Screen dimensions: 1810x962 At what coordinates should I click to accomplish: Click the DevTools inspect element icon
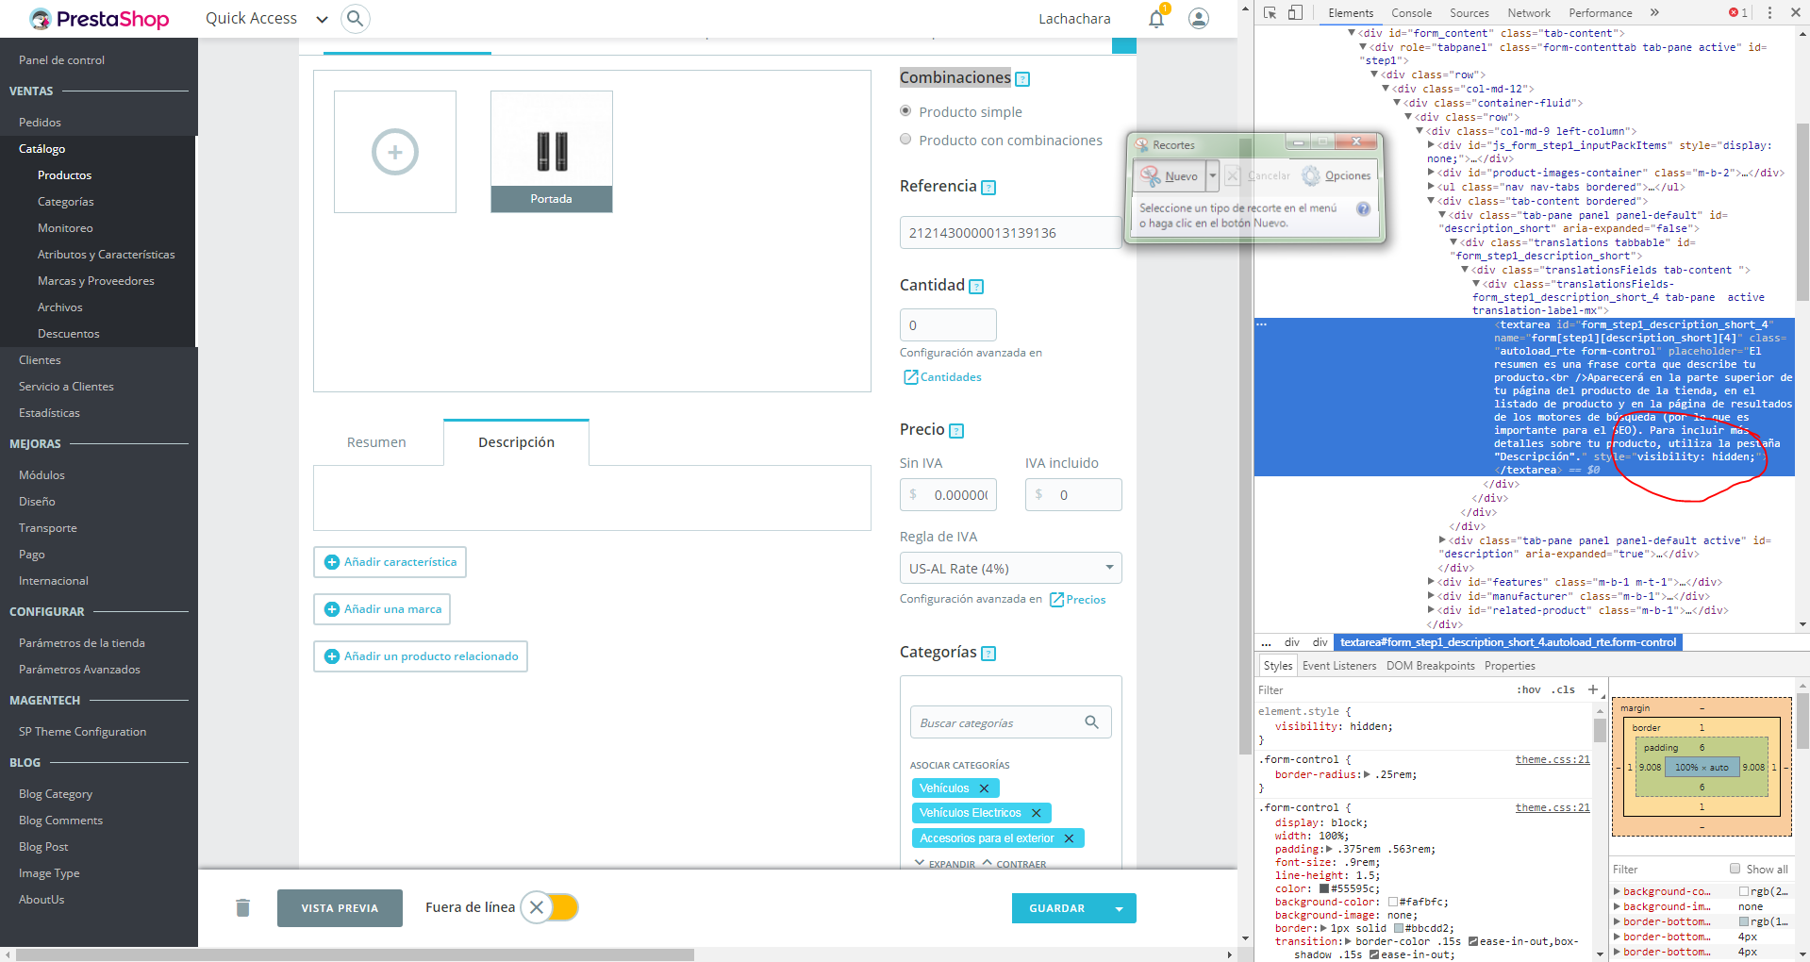click(1270, 13)
